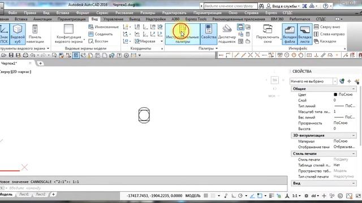The image size is (362, 203).
Task: Click Select Objects crosshair icon in Свойства panel
Action: click(349, 81)
